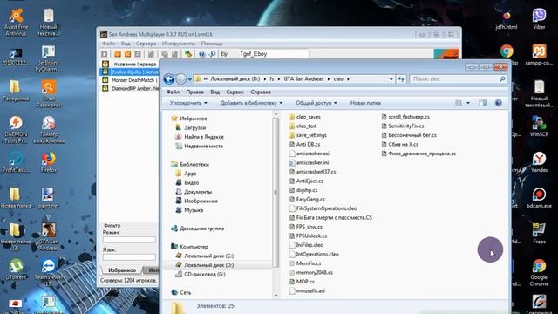The height and width of the screenshot is (314, 558).
Task: Expand the arrow after GTA San Andreas breadcrumb
Action: click(x=329, y=79)
